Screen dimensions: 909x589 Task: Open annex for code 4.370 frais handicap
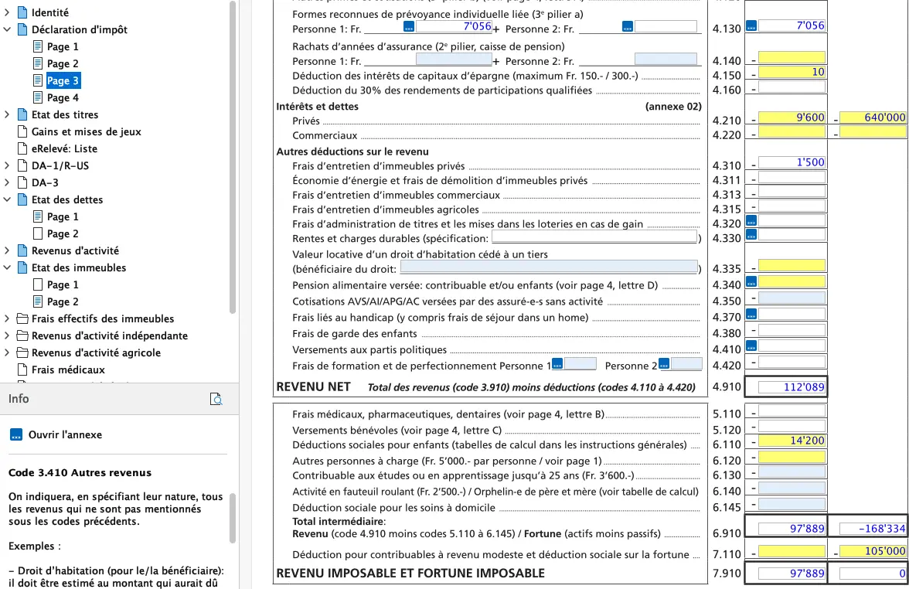pyautogui.click(x=751, y=314)
